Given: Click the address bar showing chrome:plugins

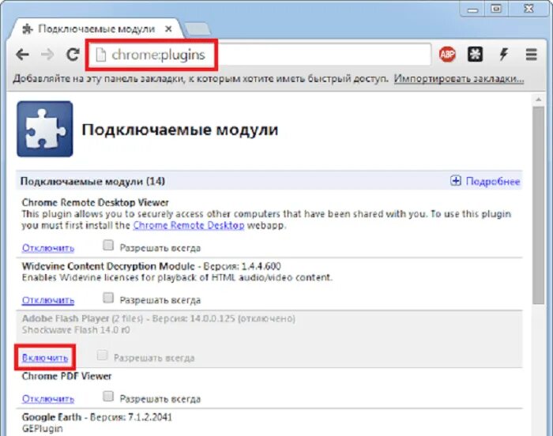Looking at the screenshot, I should (x=259, y=54).
